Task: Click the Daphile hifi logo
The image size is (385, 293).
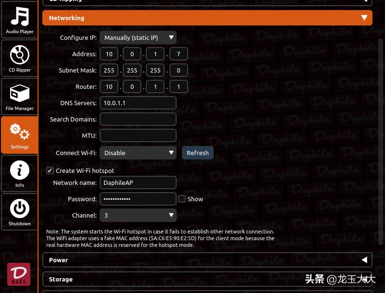Action: 19,274
